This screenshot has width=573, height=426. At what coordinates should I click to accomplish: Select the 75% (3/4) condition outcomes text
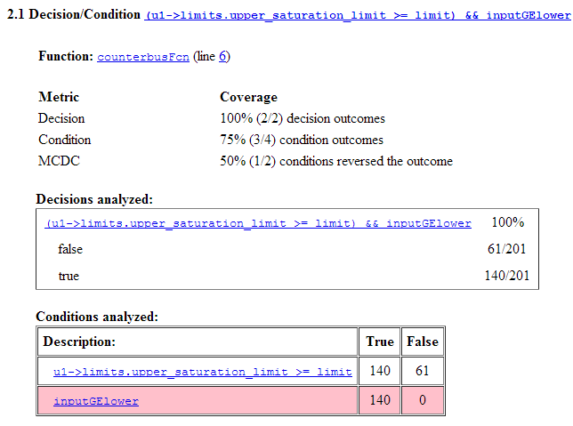302,140
